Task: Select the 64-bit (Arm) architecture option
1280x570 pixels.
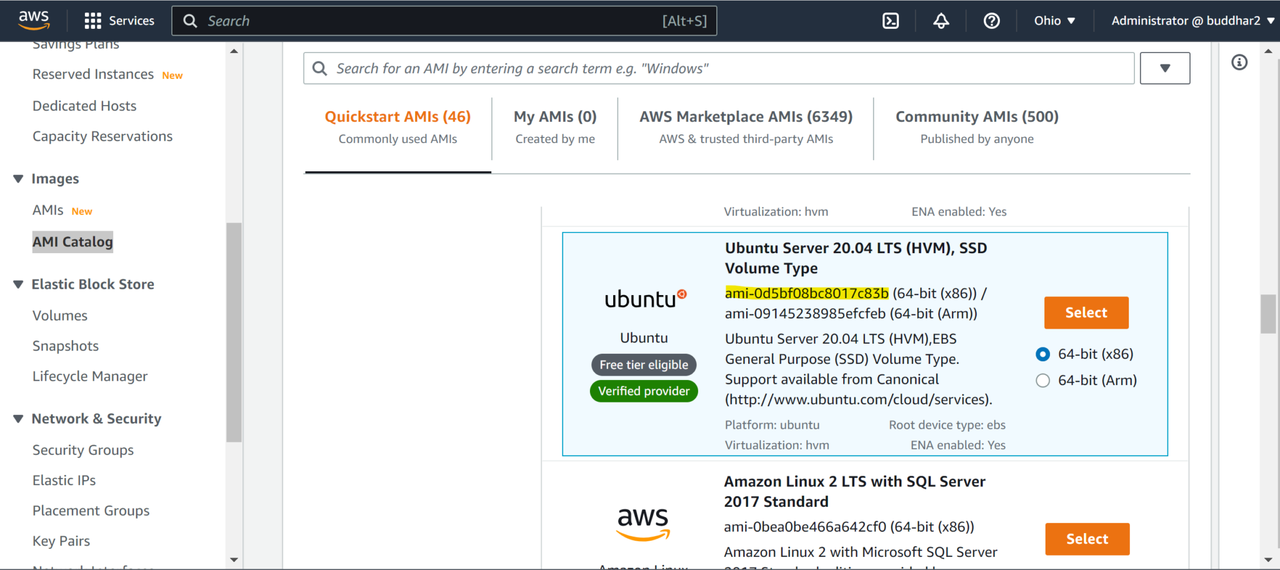Action: click(x=1042, y=380)
